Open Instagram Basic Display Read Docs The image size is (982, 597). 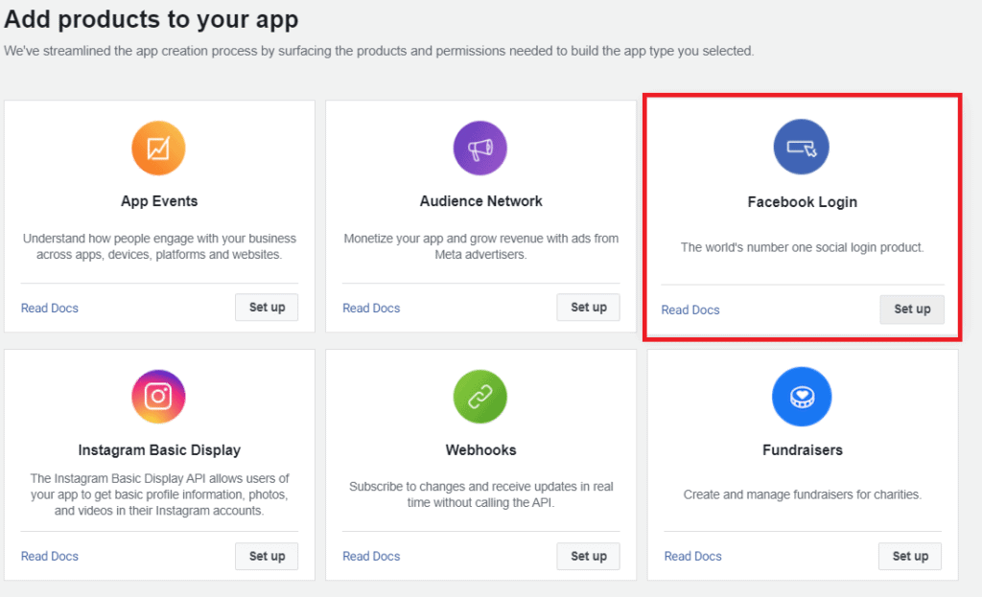click(50, 557)
